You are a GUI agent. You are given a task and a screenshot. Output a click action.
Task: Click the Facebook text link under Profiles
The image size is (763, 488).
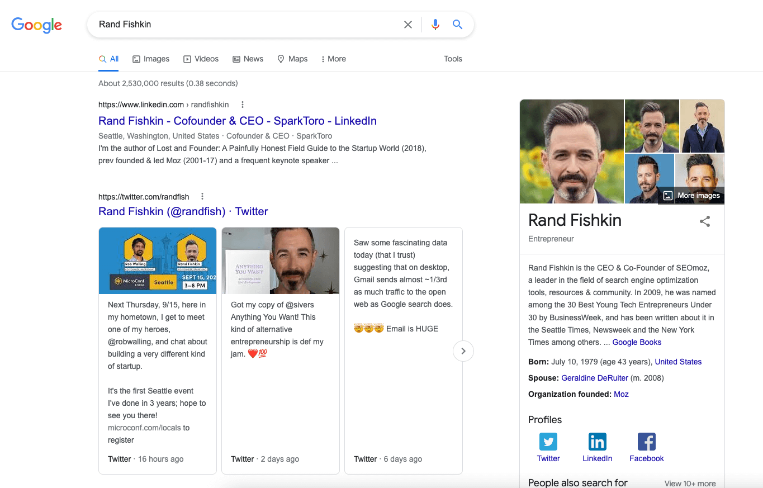[x=647, y=458]
